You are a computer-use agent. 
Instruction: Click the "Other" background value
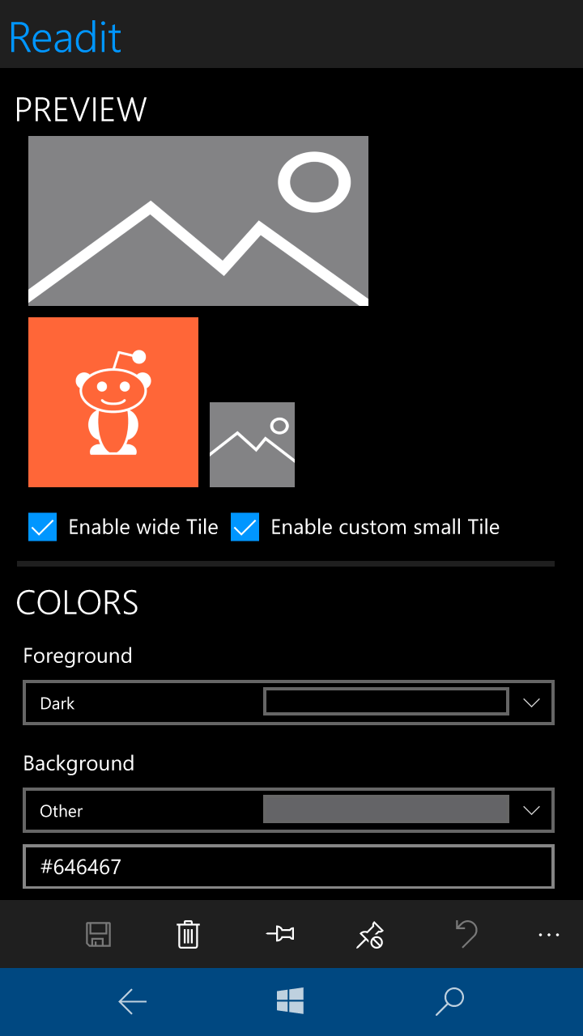[x=62, y=811]
